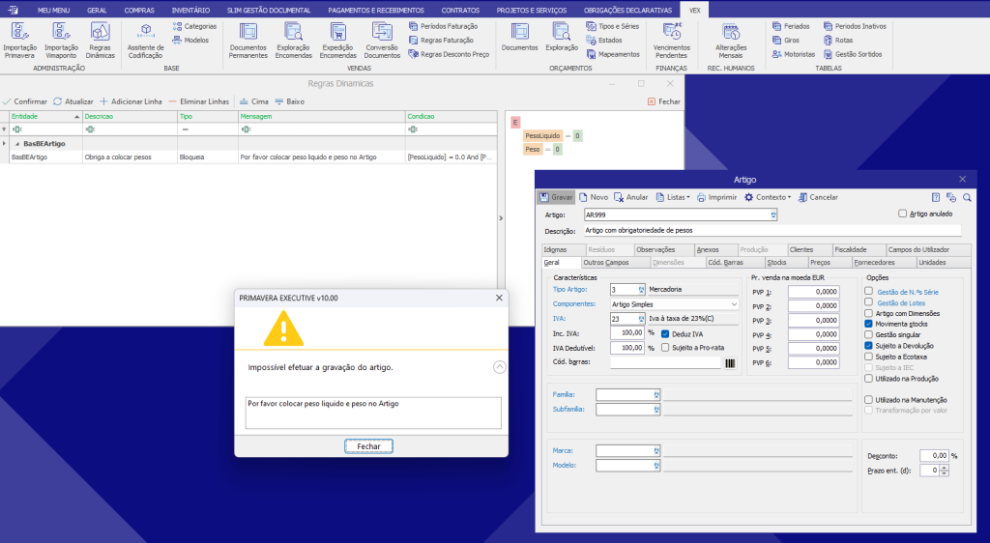Screen dimensions: 990x543
Task: Open Rotas table
Action: coord(838,40)
